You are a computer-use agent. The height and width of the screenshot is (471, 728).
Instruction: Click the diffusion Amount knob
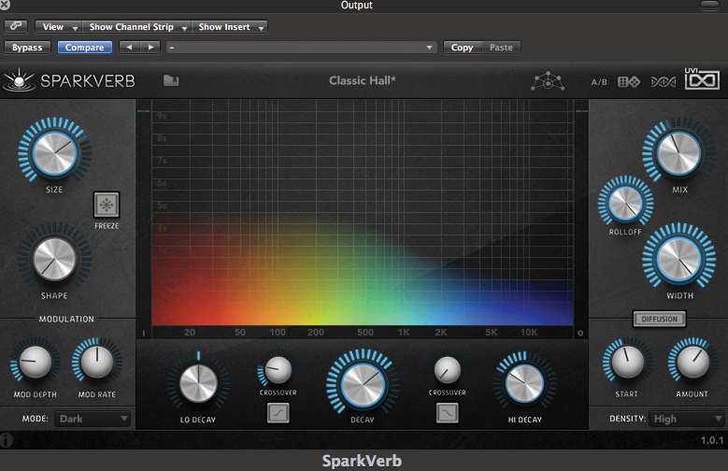pyautogui.click(x=692, y=362)
